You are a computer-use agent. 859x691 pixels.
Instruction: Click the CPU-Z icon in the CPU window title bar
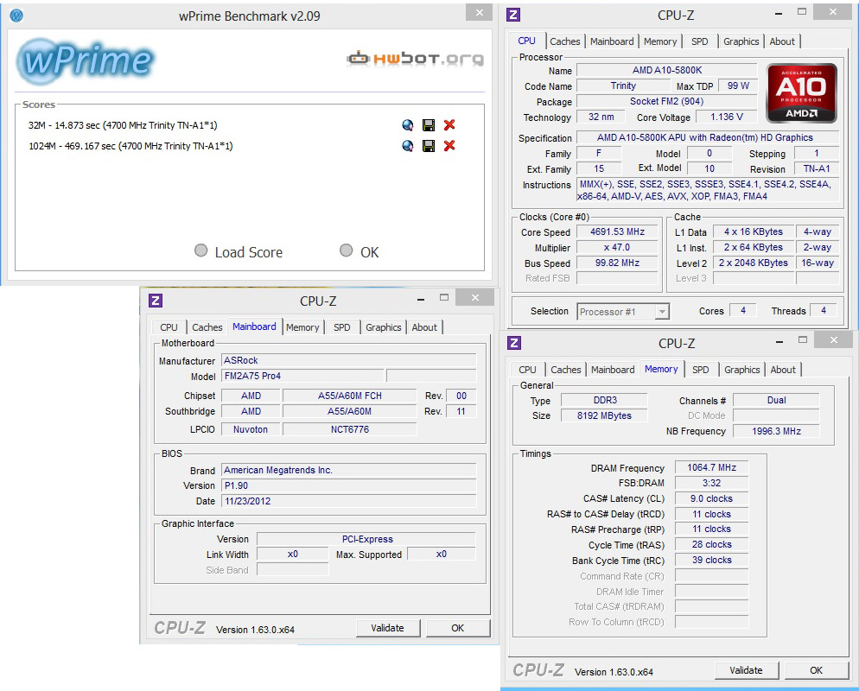coord(513,15)
